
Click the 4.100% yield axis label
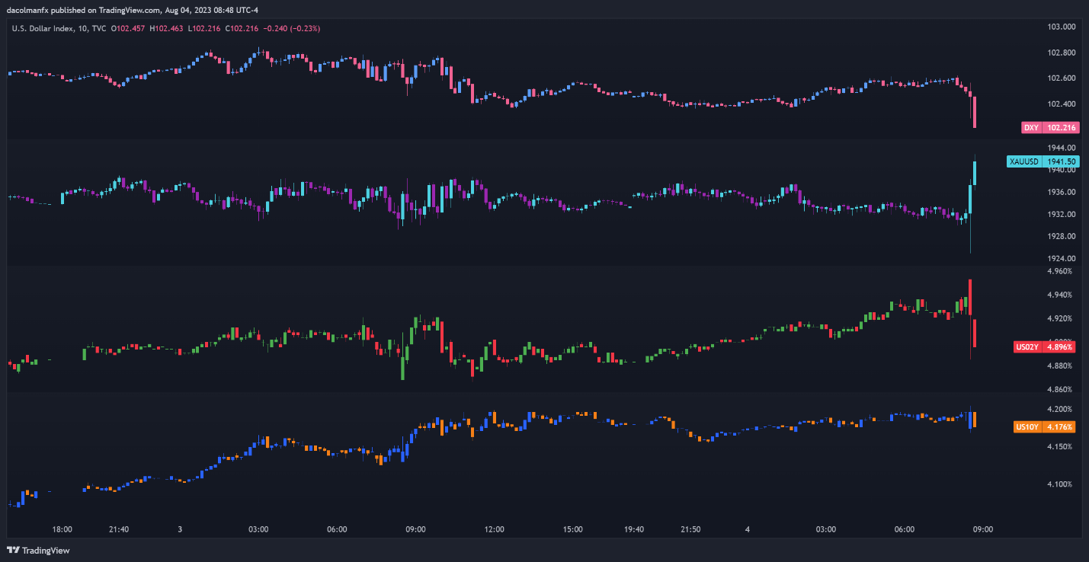pos(1060,484)
